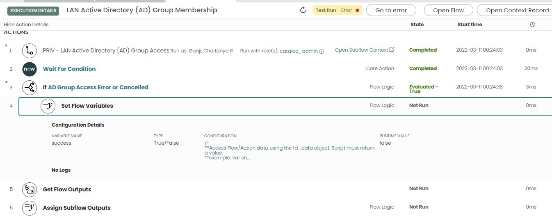The width and height of the screenshot is (552, 218).
Task: Expand action row 1 details arrow
Action: pyautogui.click(x=6, y=45)
